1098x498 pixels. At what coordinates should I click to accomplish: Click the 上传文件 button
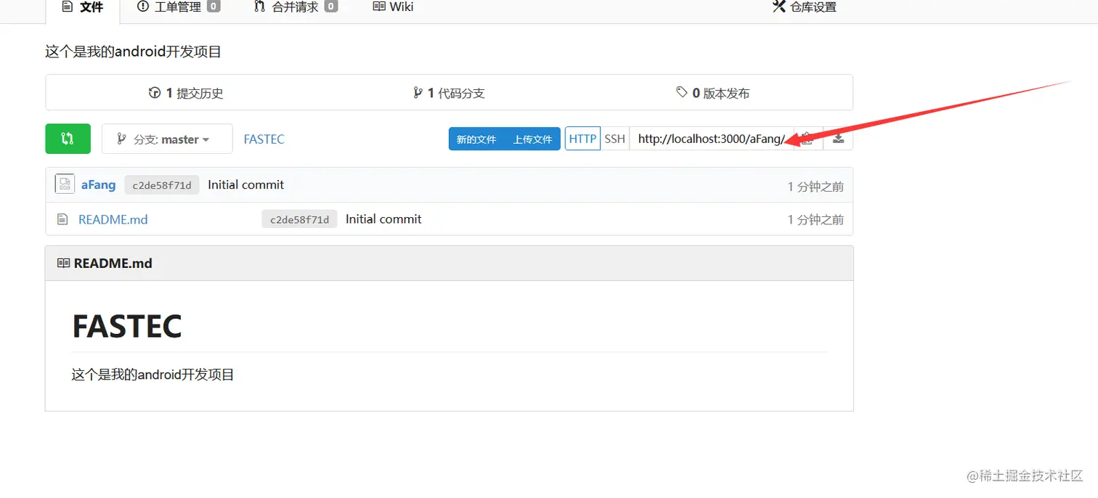tap(533, 139)
